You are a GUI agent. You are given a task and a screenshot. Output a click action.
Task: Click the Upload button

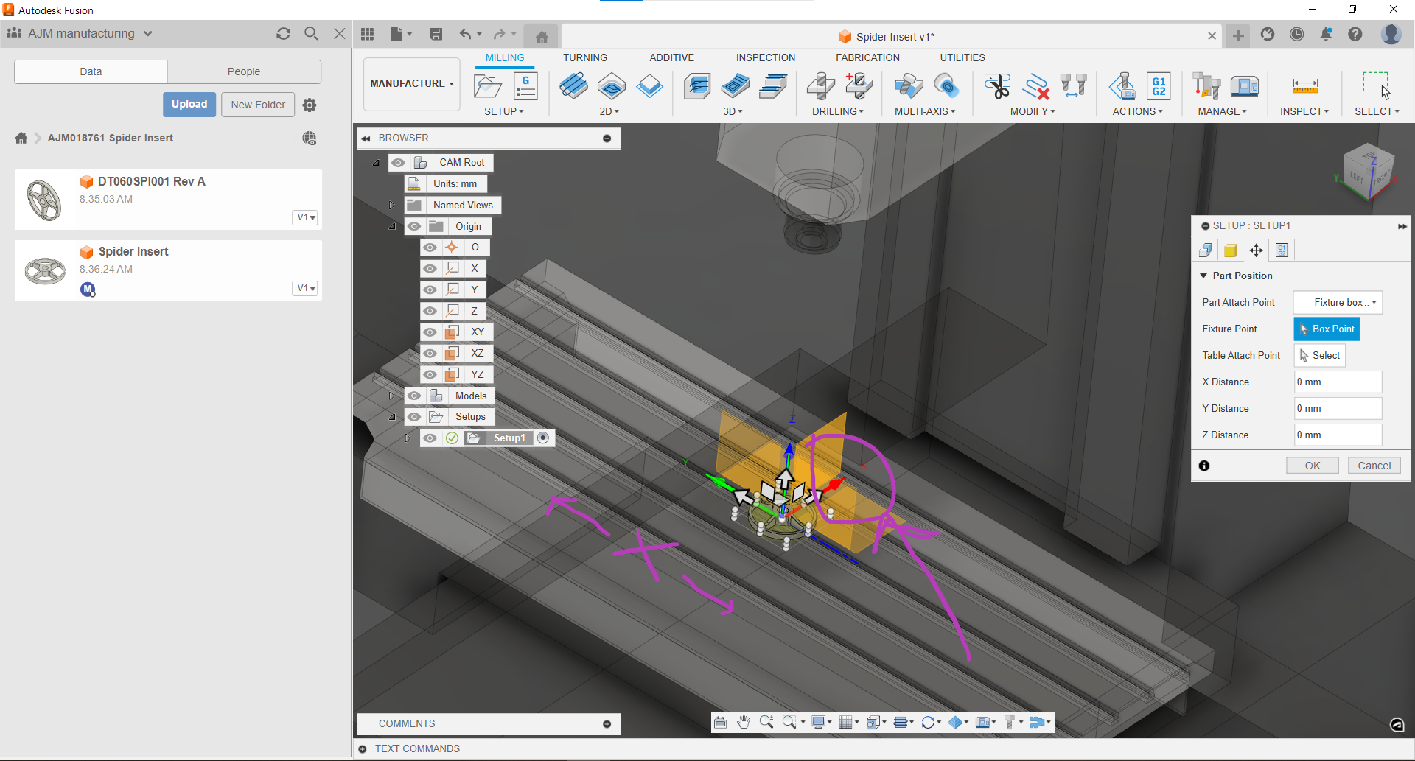pyautogui.click(x=189, y=105)
